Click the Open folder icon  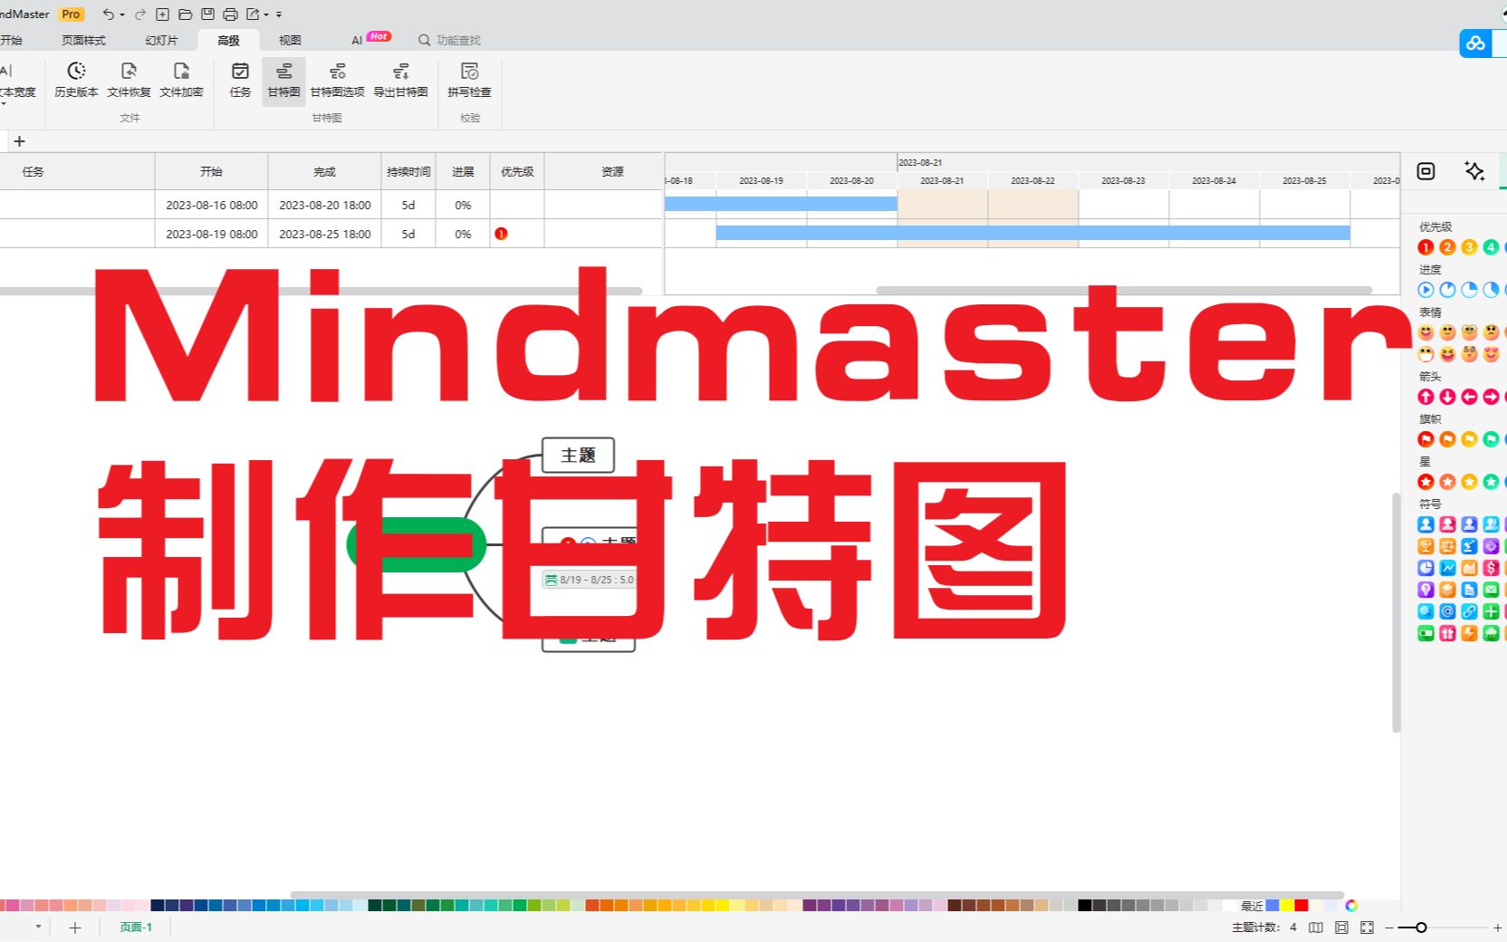(185, 14)
